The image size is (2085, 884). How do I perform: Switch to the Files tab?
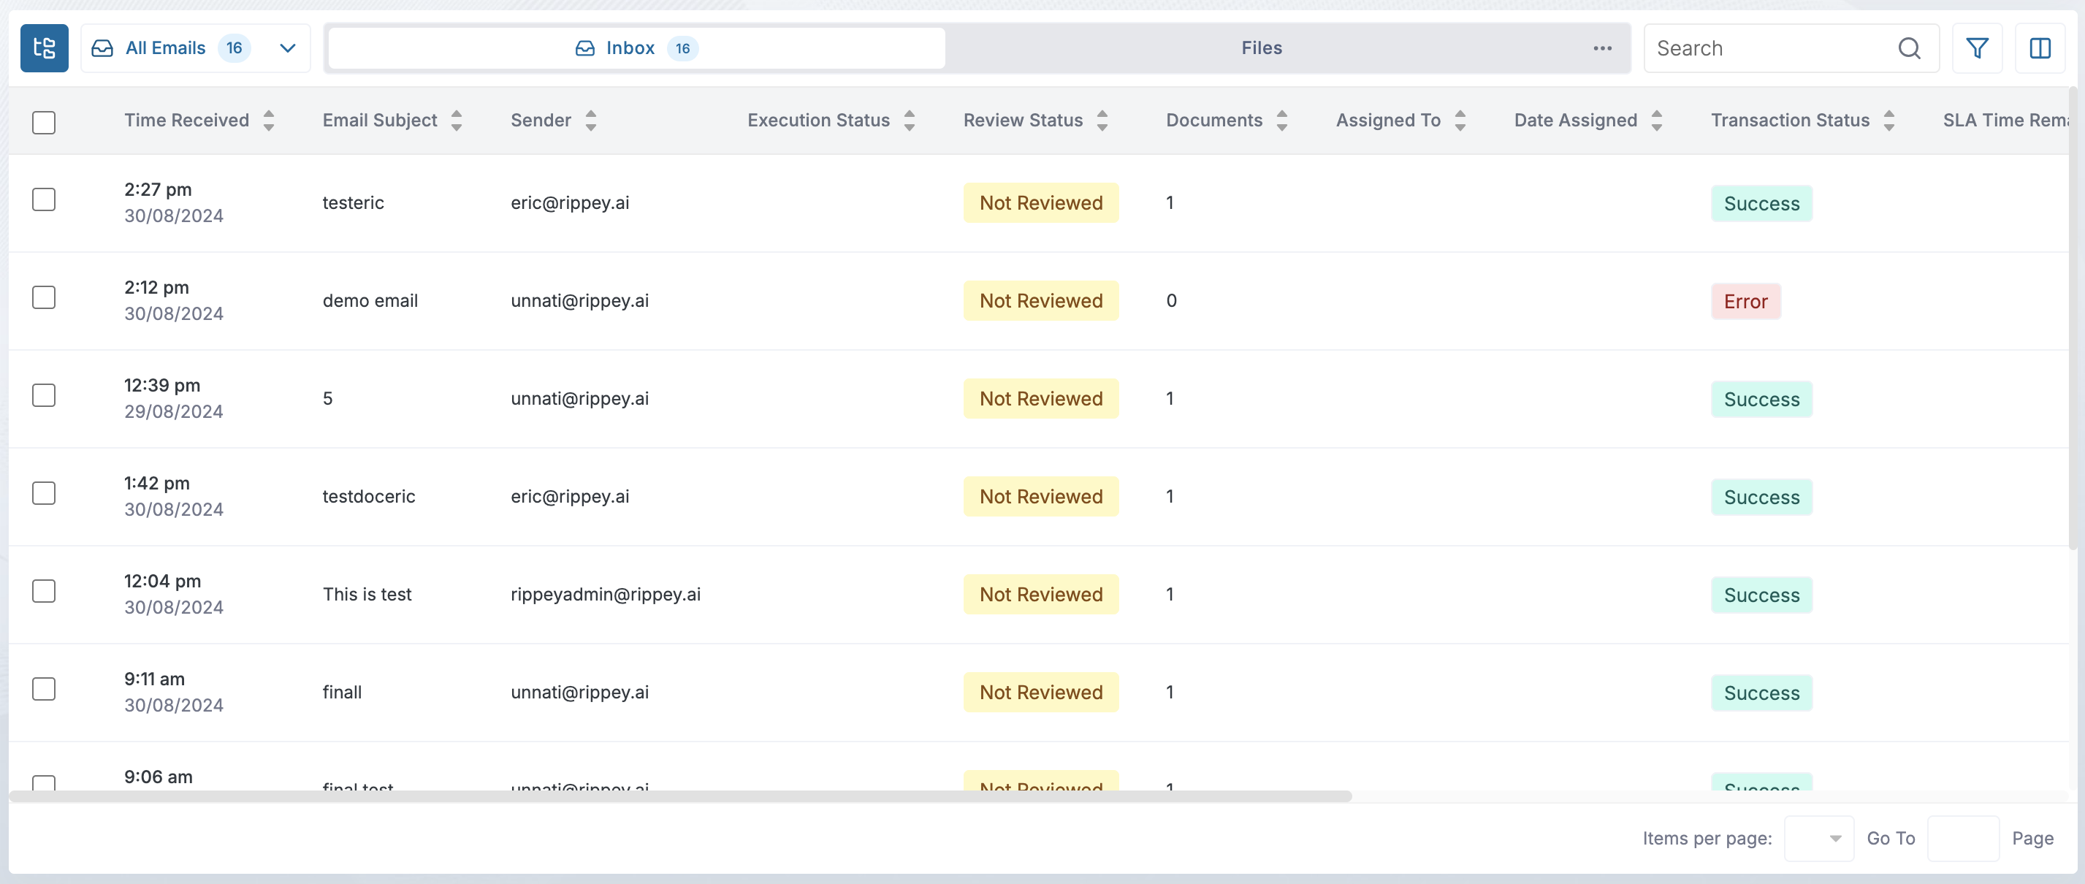point(1261,48)
